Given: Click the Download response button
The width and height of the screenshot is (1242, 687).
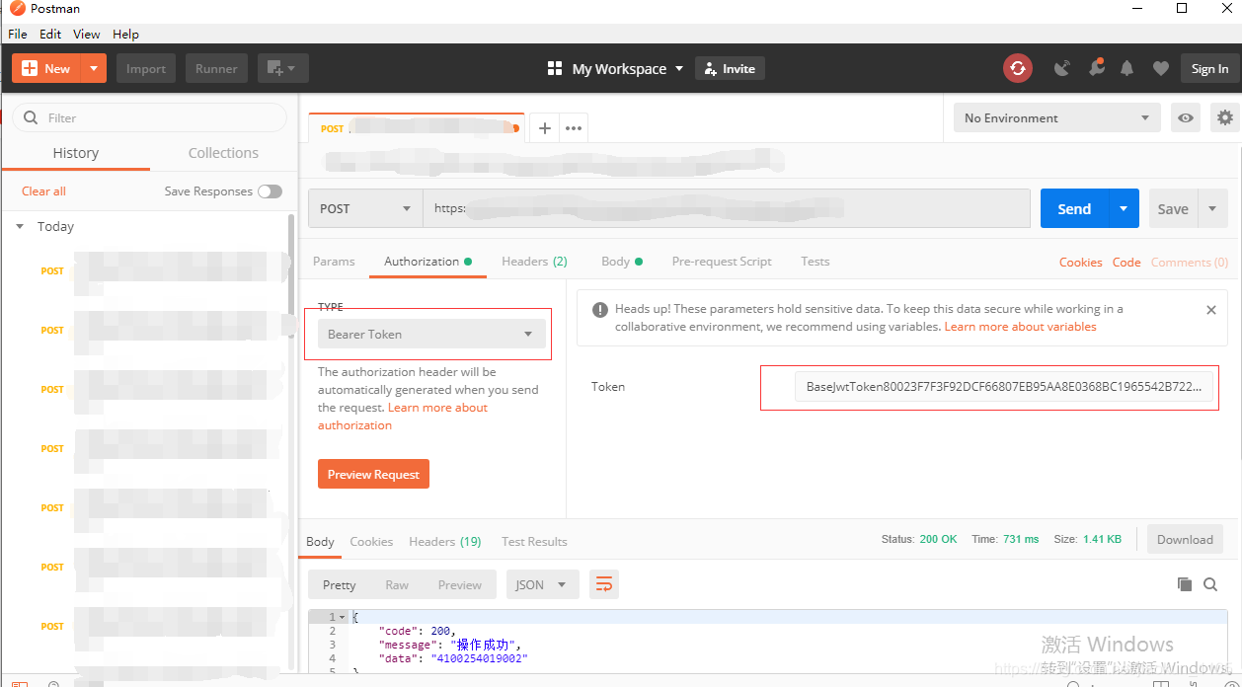Looking at the screenshot, I should click(1185, 539).
